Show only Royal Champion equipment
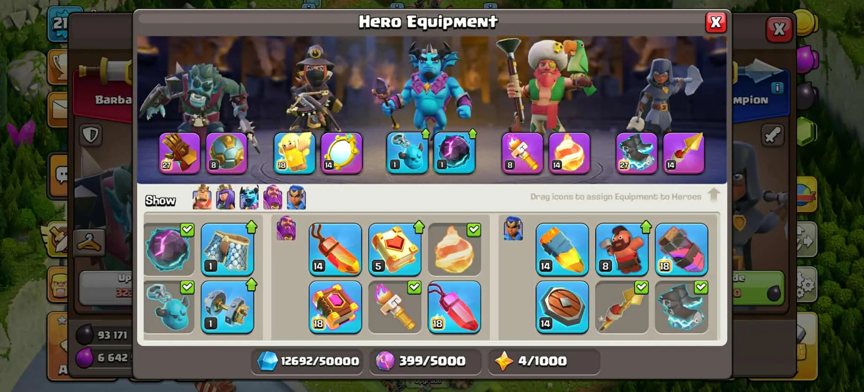The image size is (864, 392). (297, 197)
